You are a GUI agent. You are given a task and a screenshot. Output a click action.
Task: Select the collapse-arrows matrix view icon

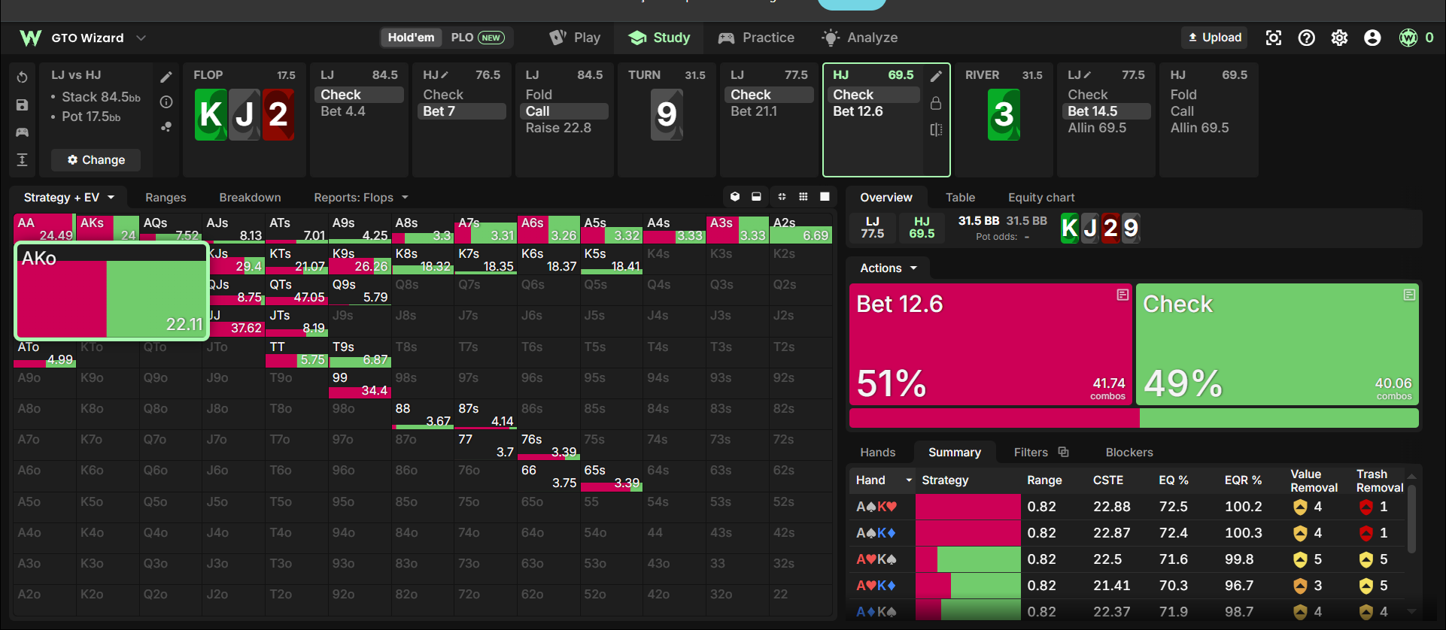782,197
